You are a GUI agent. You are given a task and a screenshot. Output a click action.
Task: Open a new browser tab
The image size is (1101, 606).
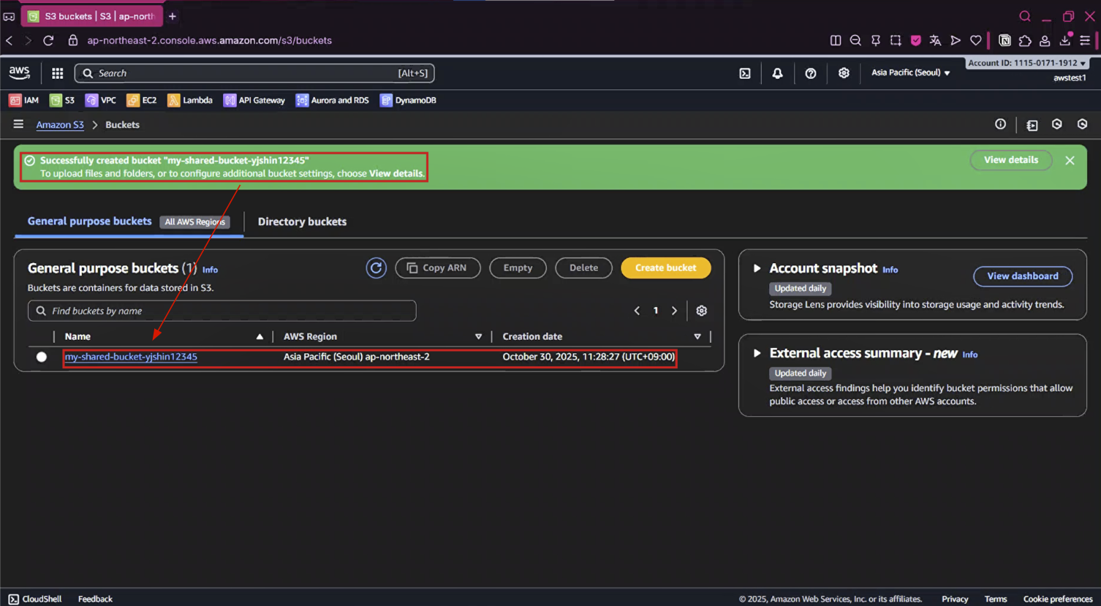(x=173, y=16)
